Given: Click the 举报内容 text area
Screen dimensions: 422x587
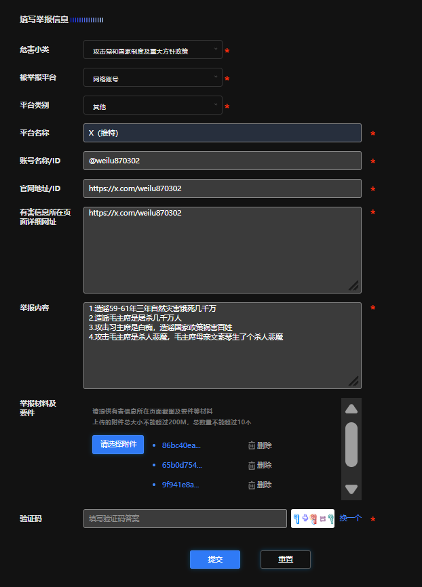Looking at the screenshot, I should point(223,346).
